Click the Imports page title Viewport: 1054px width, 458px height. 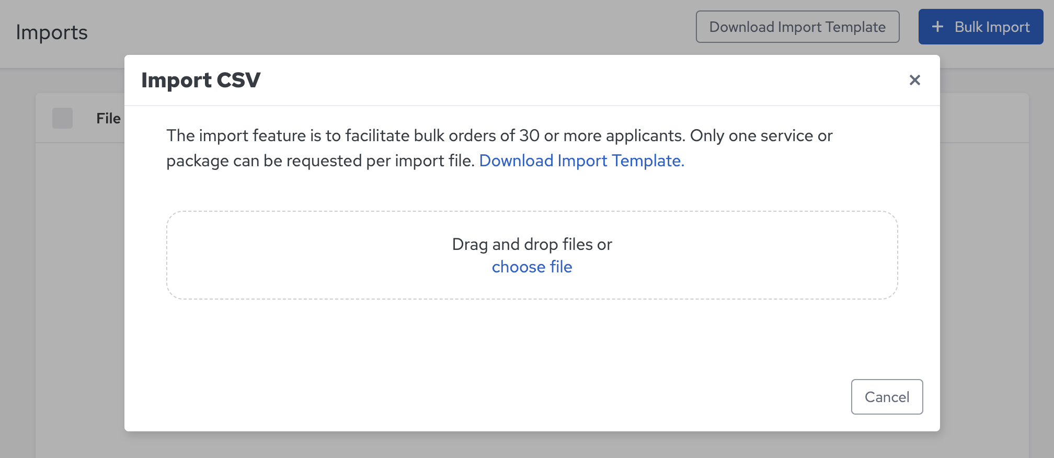[x=52, y=32]
